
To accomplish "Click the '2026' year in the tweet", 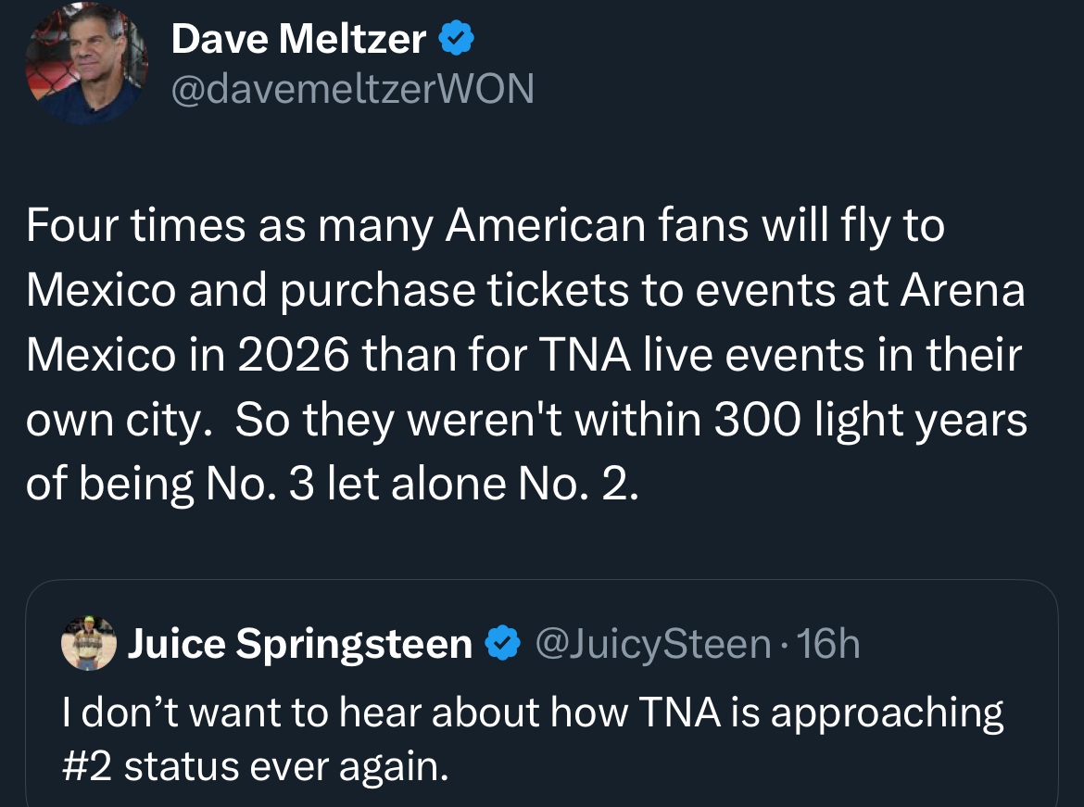I will (294, 356).
